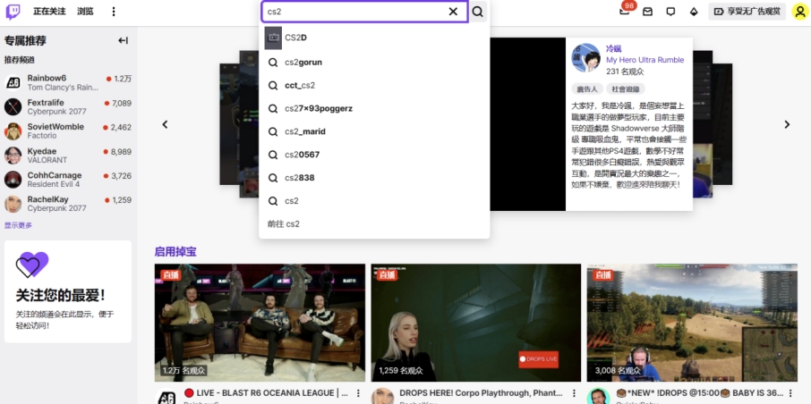Image resolution: width=811 pixels, height=404 pixels.
Task: Choose the cs2838 search suggestion
Action: [x=374, y=178]
